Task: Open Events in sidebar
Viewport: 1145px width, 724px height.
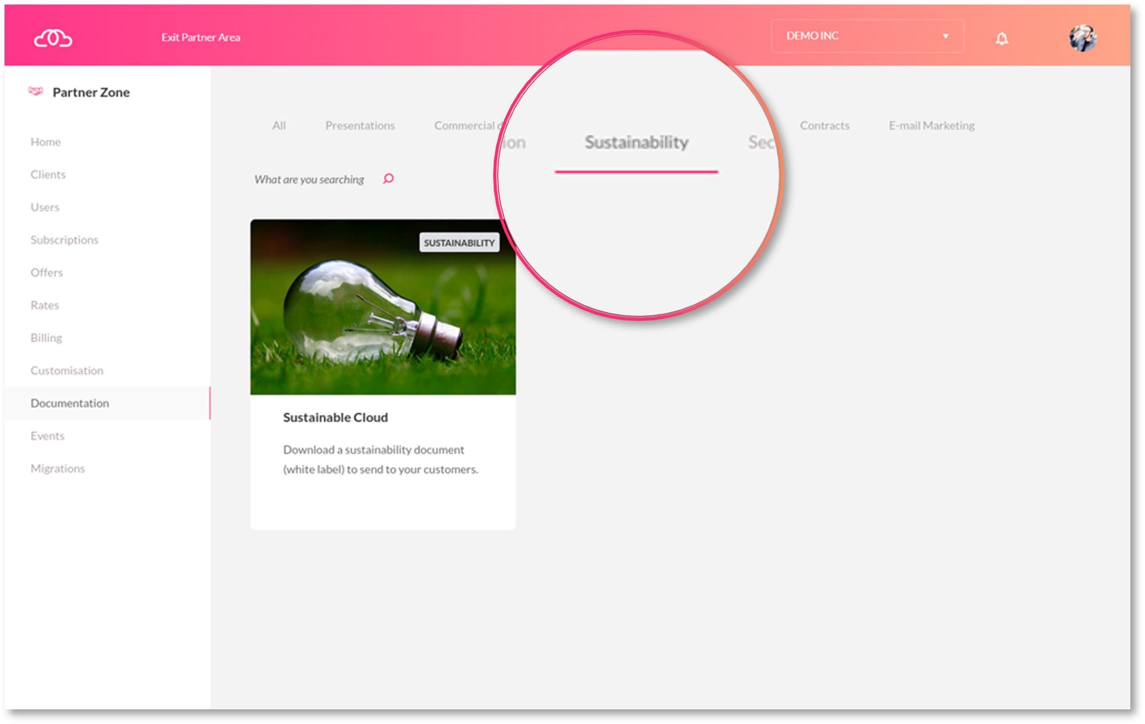Action: 47,436
